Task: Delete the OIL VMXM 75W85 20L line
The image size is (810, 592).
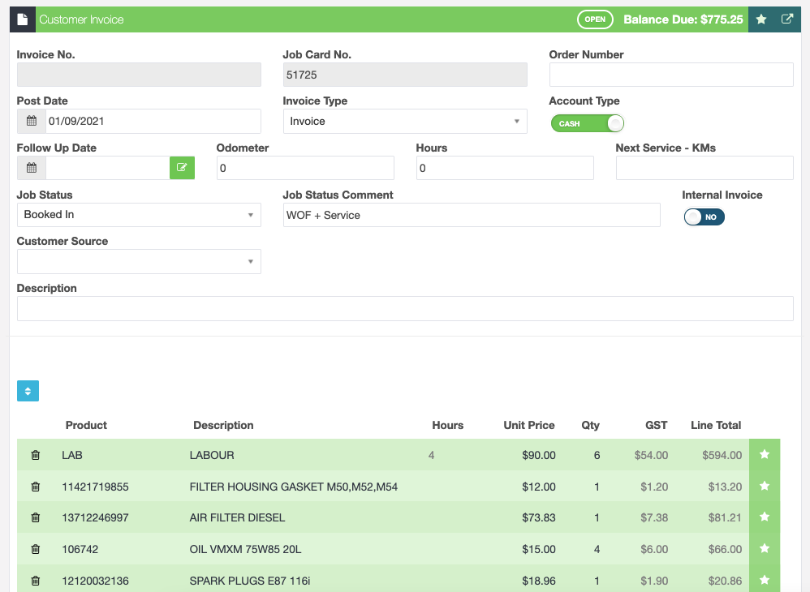Action: pos(35,549)
